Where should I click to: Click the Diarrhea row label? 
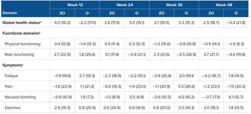[12, 108]
